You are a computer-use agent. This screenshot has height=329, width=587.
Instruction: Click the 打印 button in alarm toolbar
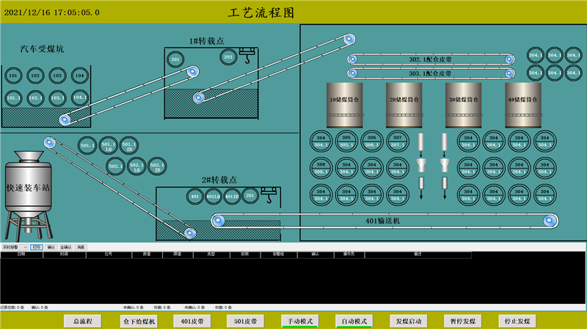[x=37, y=248]
